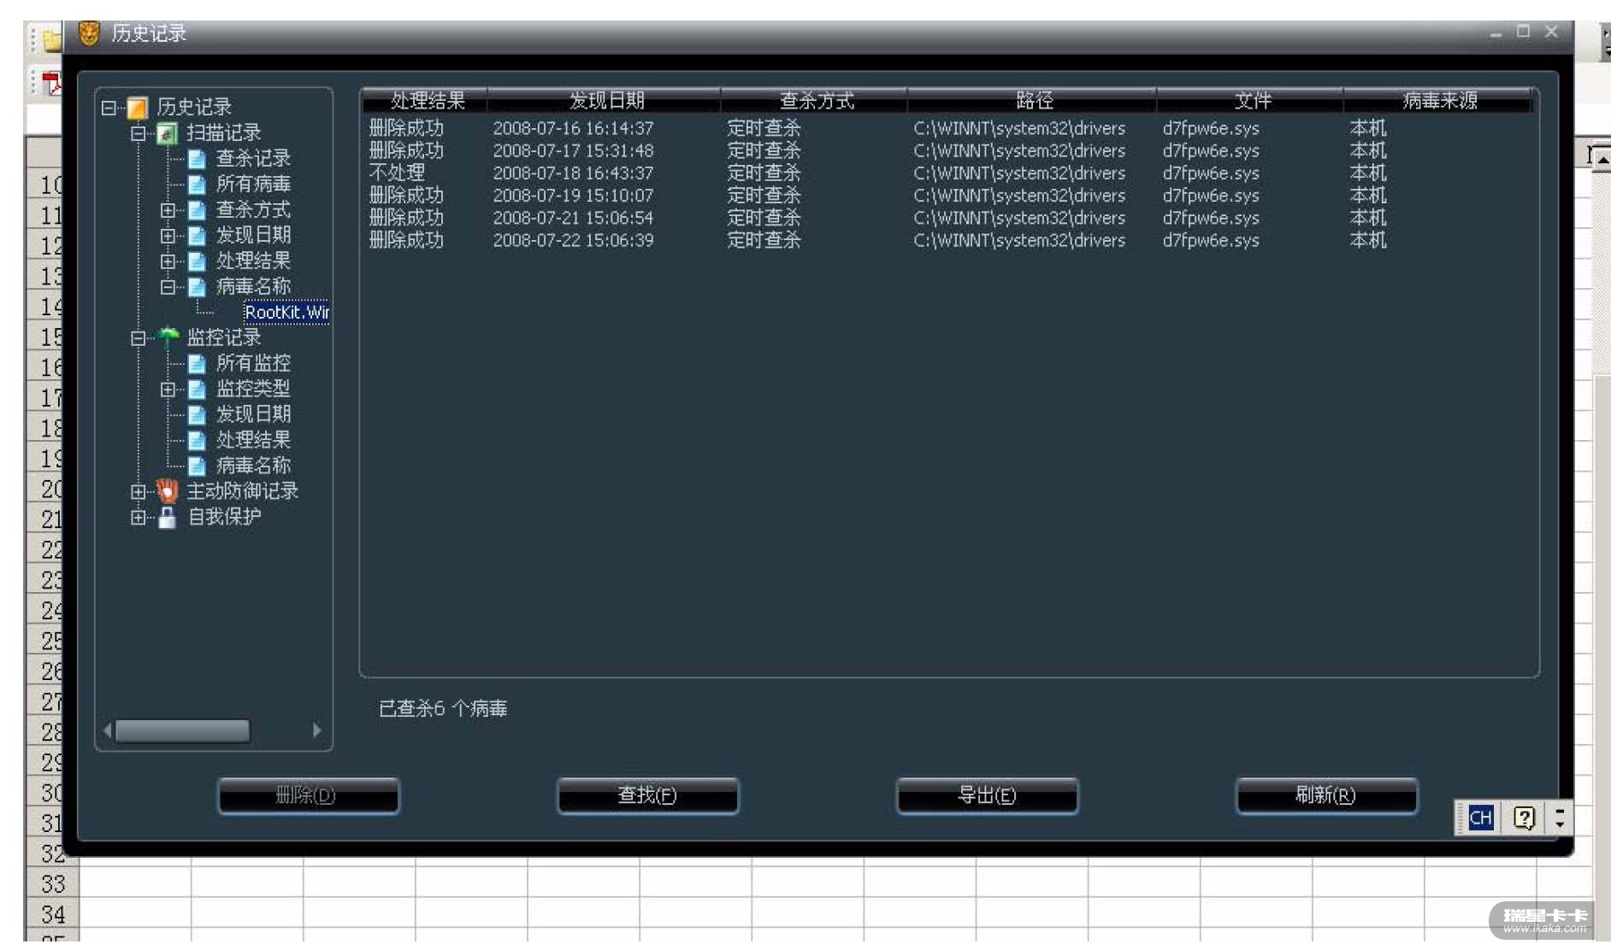Image resolution: width=1611 pixels, height=950 pixels.
Task: Select the row dated 2008-07-21 15:06:54
Action: [949, 218]
